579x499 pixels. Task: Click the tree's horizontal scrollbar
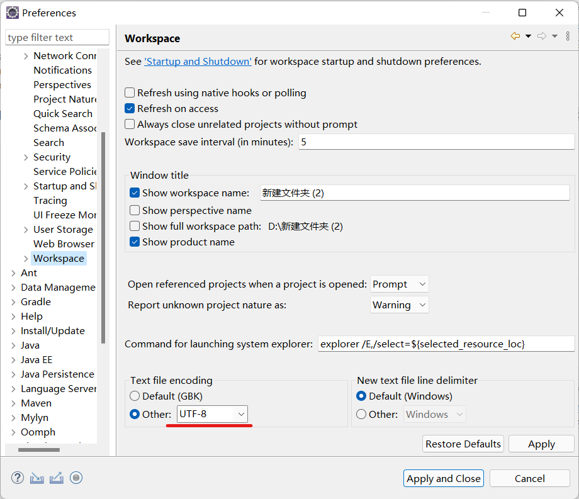pyautogui.click(x=39, y=450)
